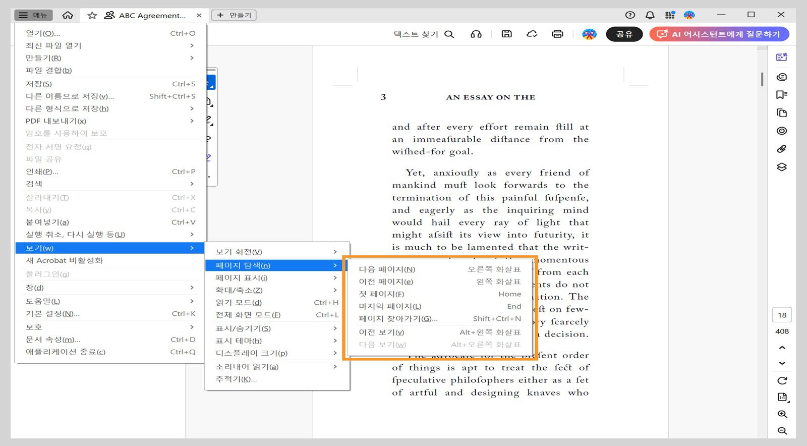Expand 다른 형식으로 저장(h) submenu

(110, 108)
